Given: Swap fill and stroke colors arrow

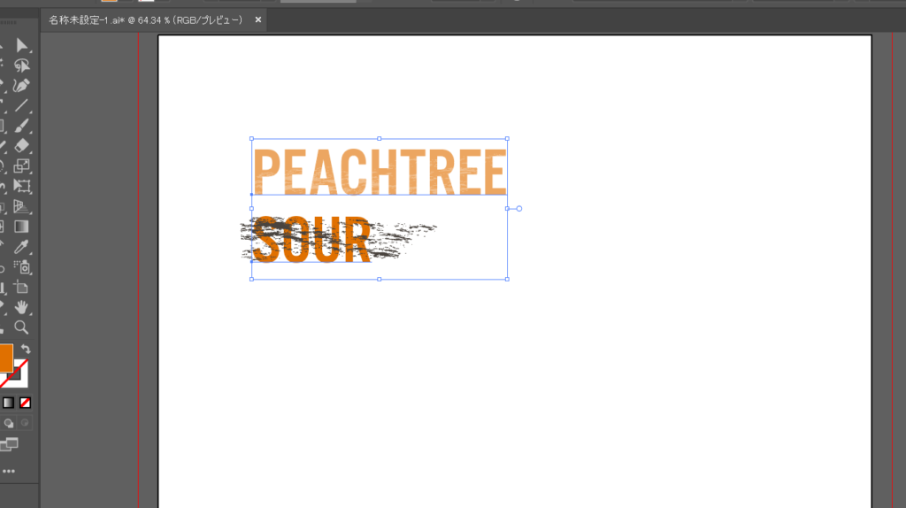Looking at the screenshot, I should click(26, 349).
